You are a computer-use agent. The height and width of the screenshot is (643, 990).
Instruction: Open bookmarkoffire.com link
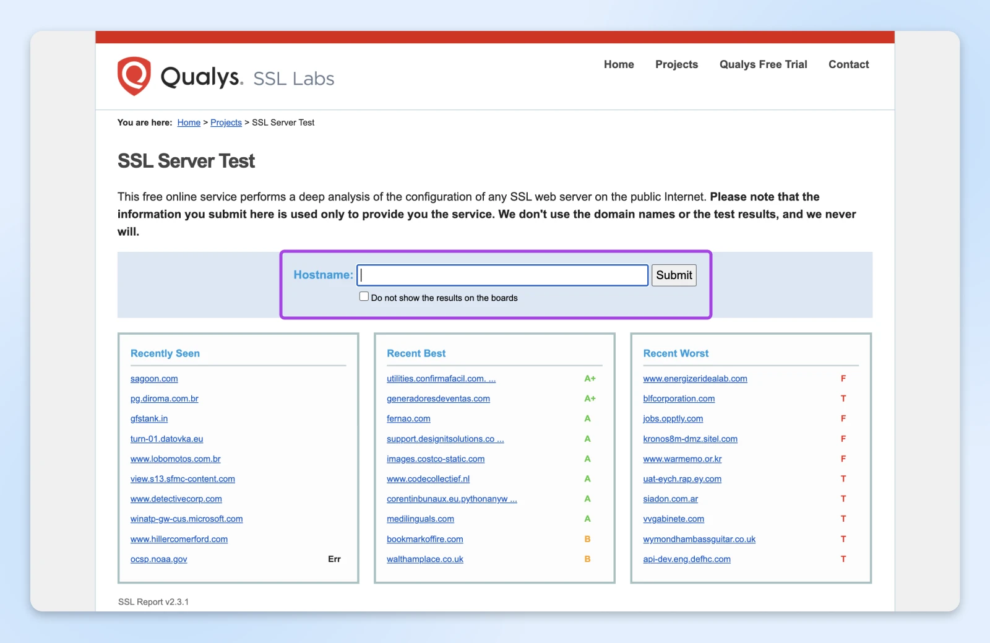click(x=425, y=539)
